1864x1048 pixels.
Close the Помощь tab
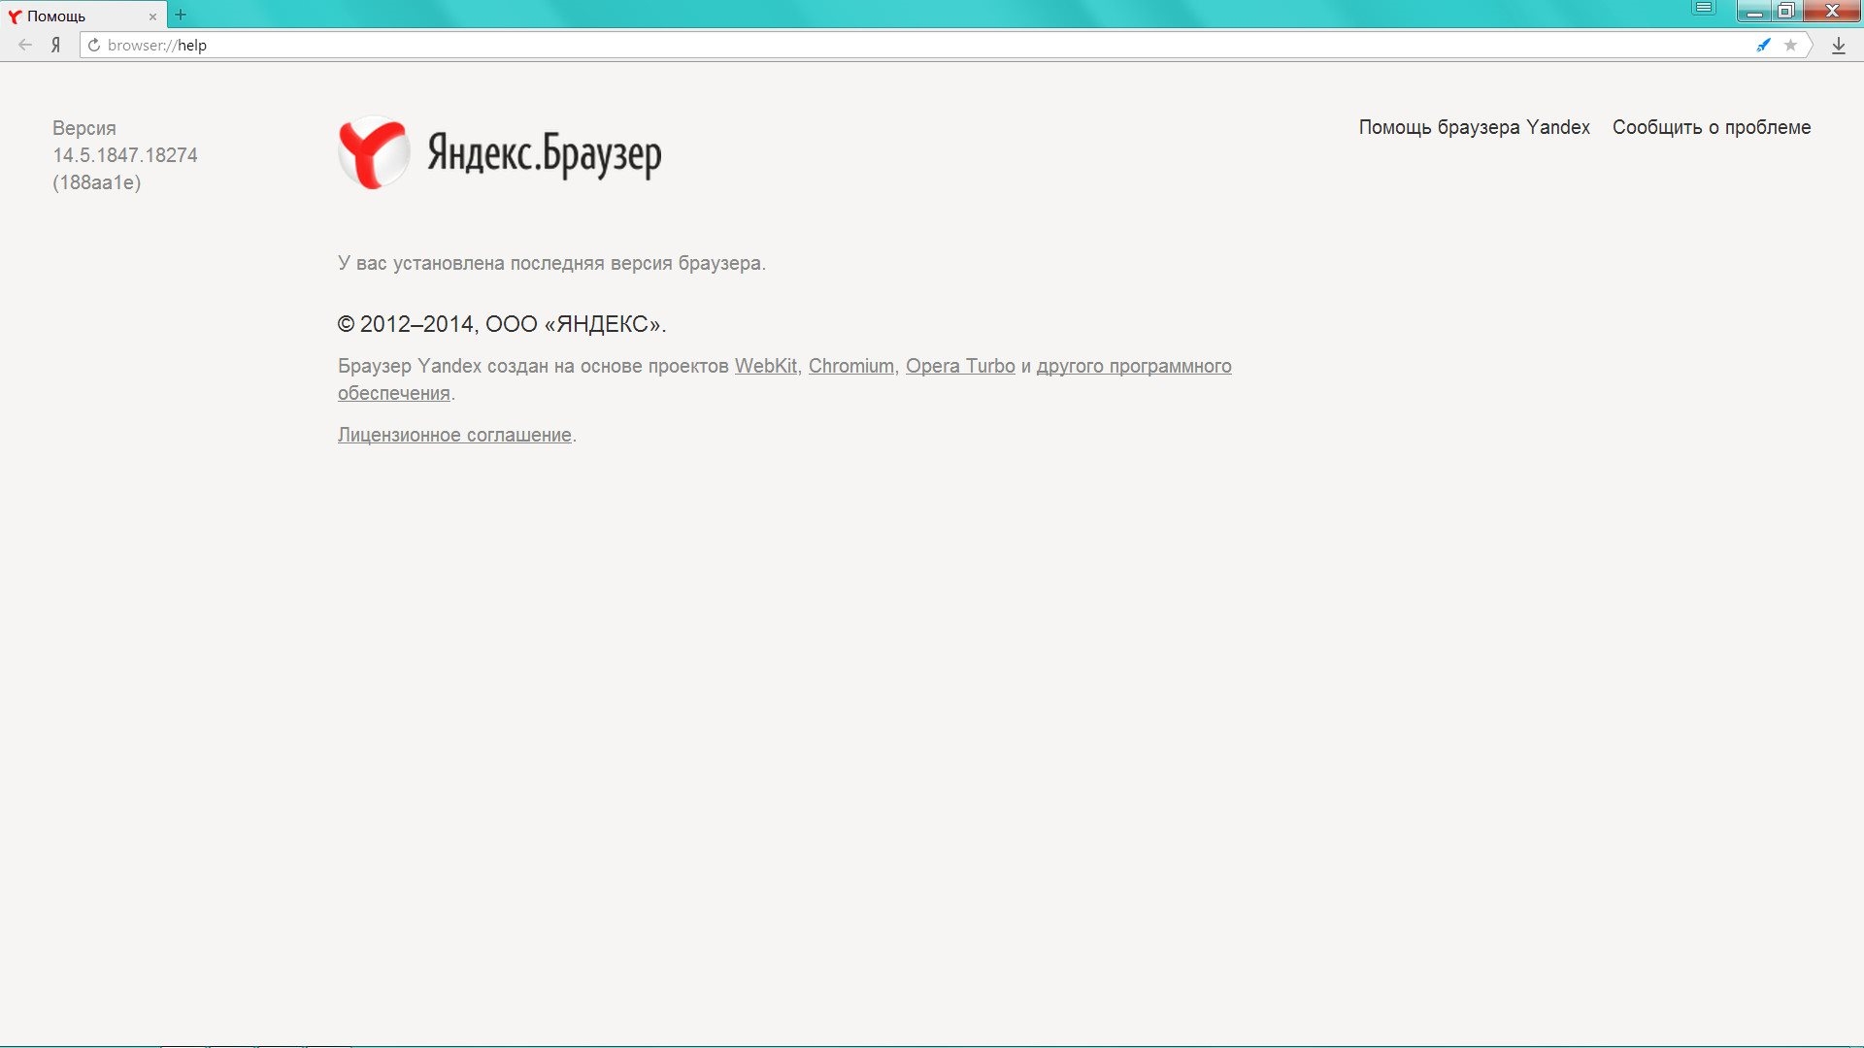point(152,16)
